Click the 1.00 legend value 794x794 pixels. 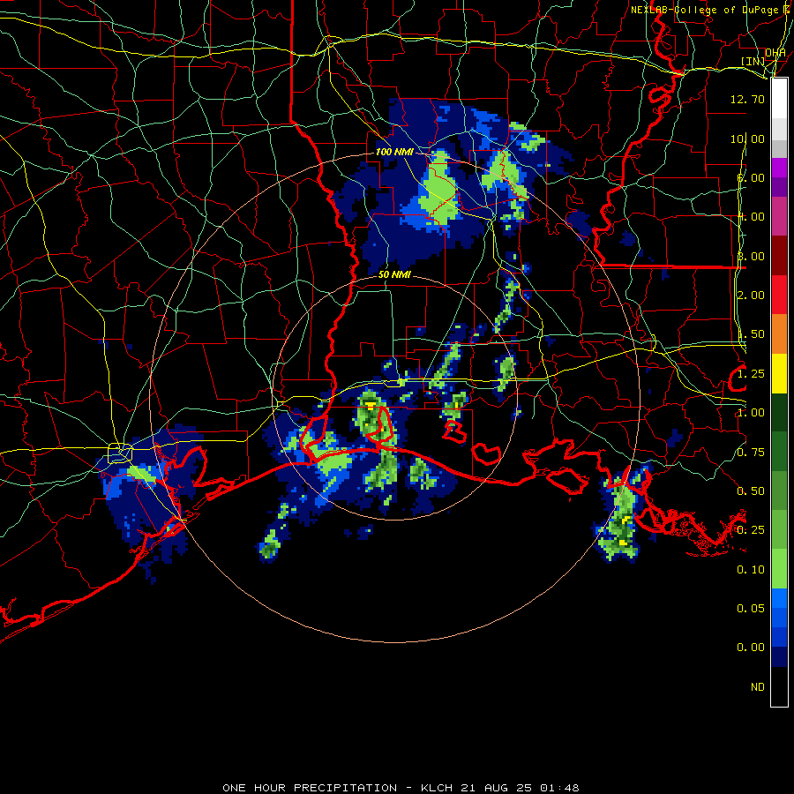click(x=751, y=413)
